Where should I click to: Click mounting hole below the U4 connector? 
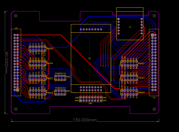tap(16, 109)
